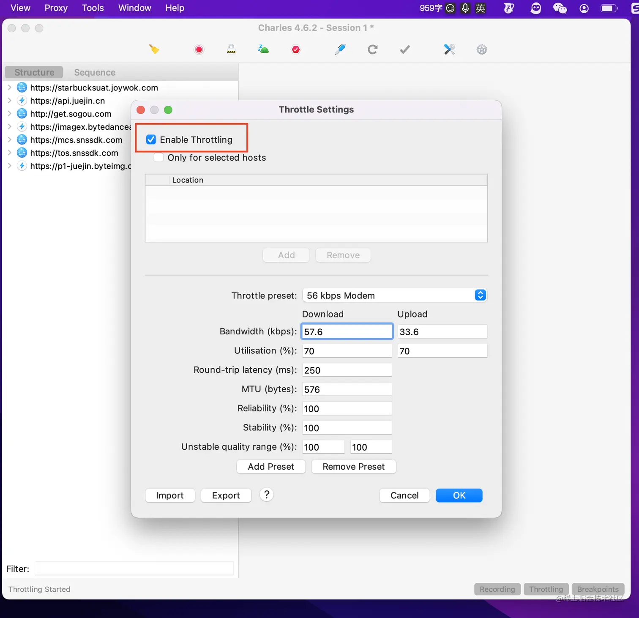Click the globe icon beside tos.snssdk.com

coord(22,153)
